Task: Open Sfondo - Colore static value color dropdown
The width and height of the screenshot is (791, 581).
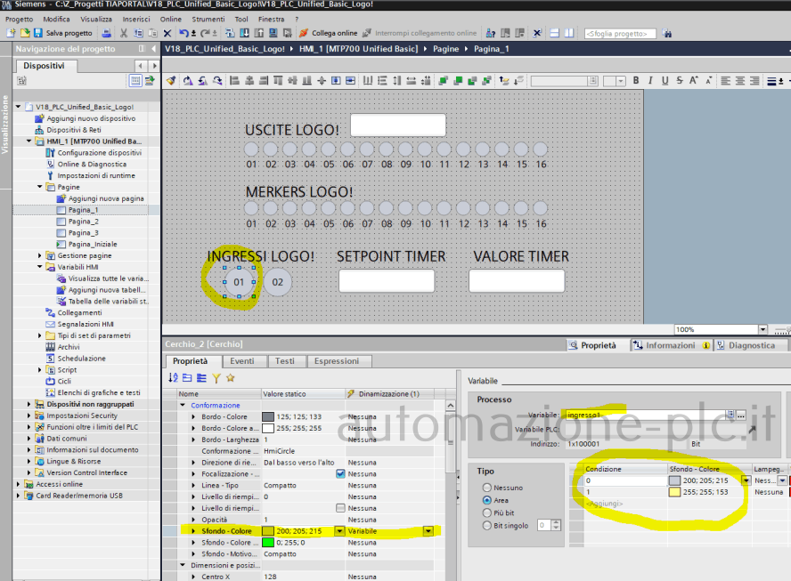Action: click(339, 531)
